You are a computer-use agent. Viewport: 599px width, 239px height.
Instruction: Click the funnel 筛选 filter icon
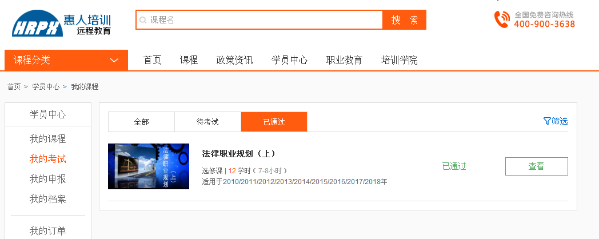(547, 121)
